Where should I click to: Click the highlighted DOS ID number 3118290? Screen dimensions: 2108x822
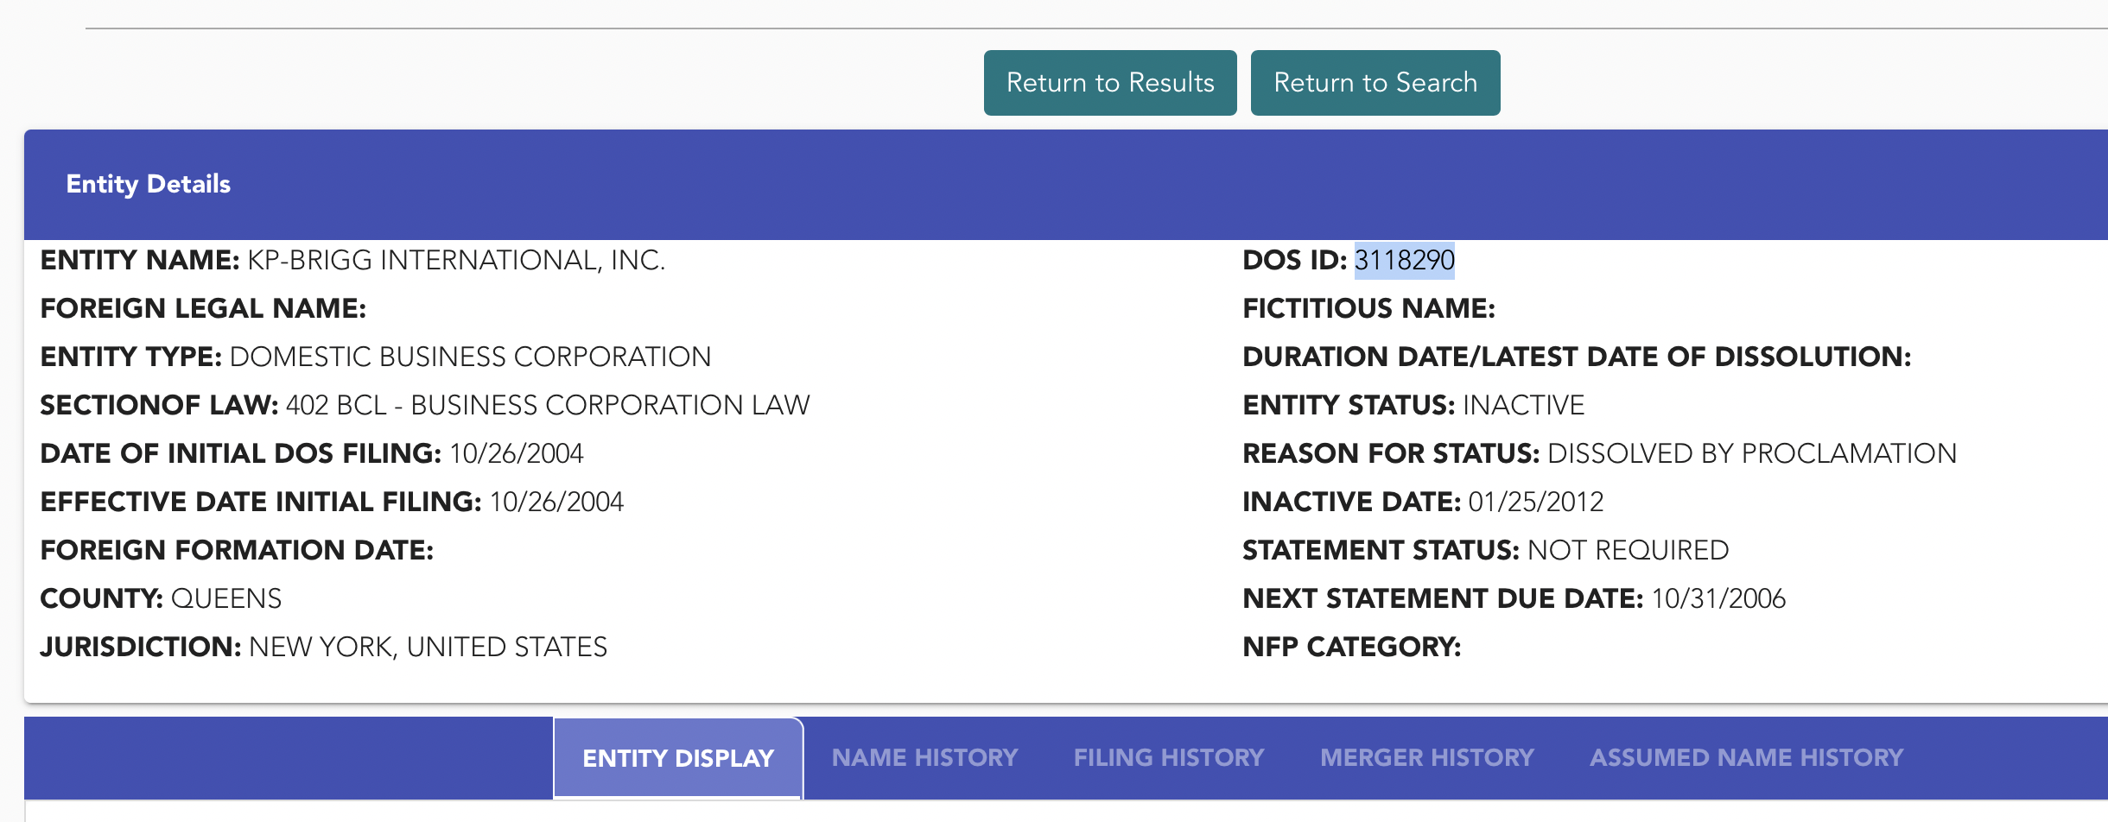(1404, 260)
